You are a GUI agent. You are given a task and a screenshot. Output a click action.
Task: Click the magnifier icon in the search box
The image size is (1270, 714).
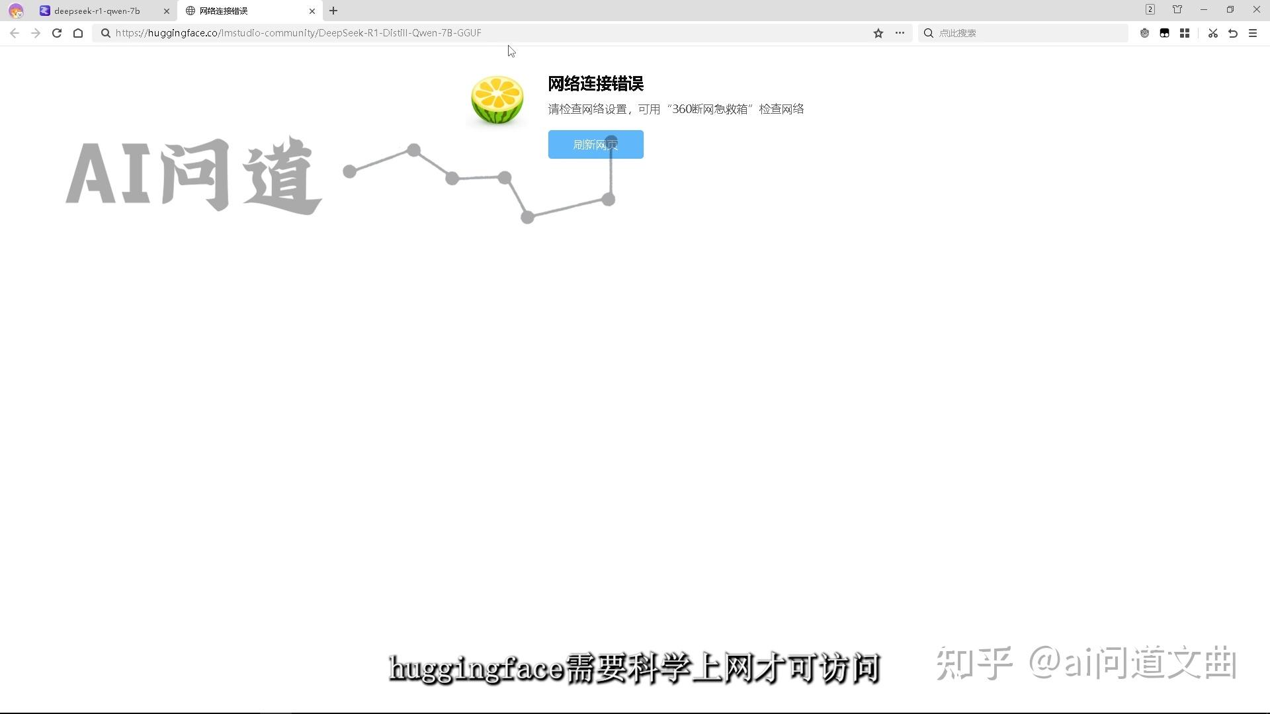point(929,32)
